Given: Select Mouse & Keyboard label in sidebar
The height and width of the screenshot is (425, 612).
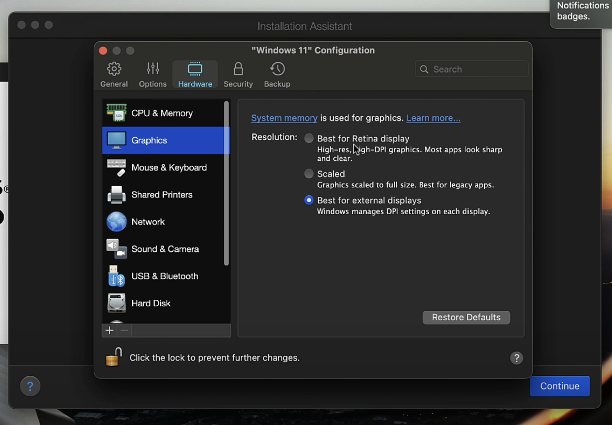Looking at the screenshot, I should click(169, 167).
